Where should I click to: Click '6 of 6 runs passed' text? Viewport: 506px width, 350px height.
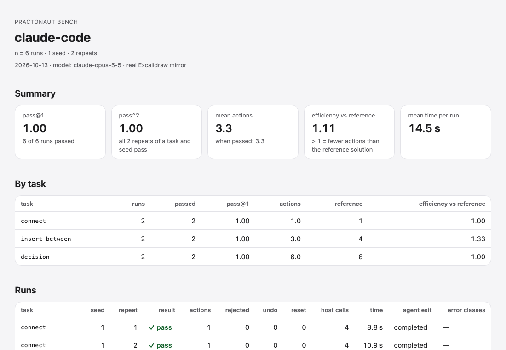48,141
